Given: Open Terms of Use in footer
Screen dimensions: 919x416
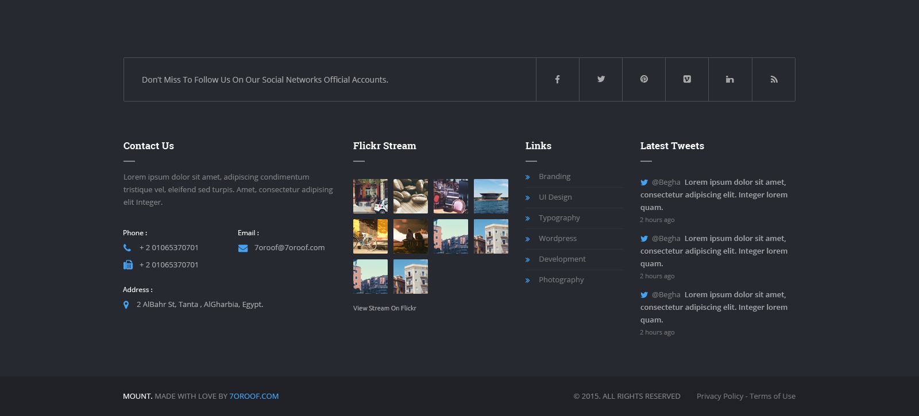Looking at the screenshot, I should click(773, 396).
